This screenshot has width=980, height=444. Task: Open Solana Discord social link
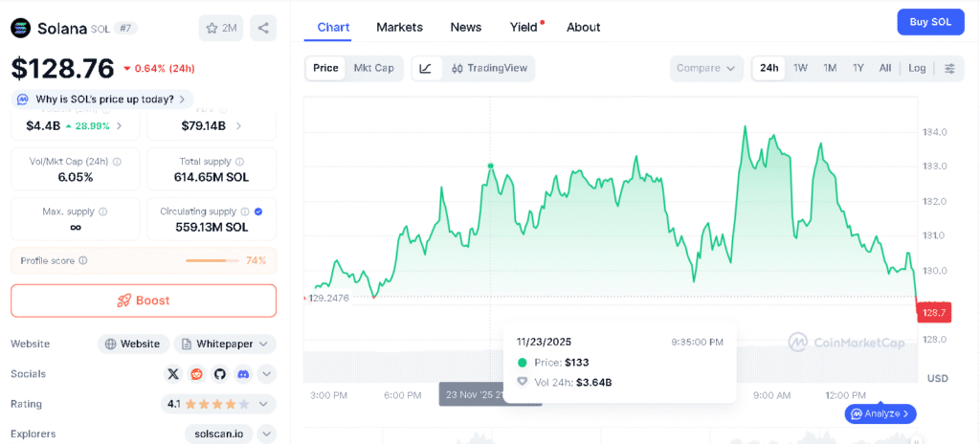(x=243, y=374)
